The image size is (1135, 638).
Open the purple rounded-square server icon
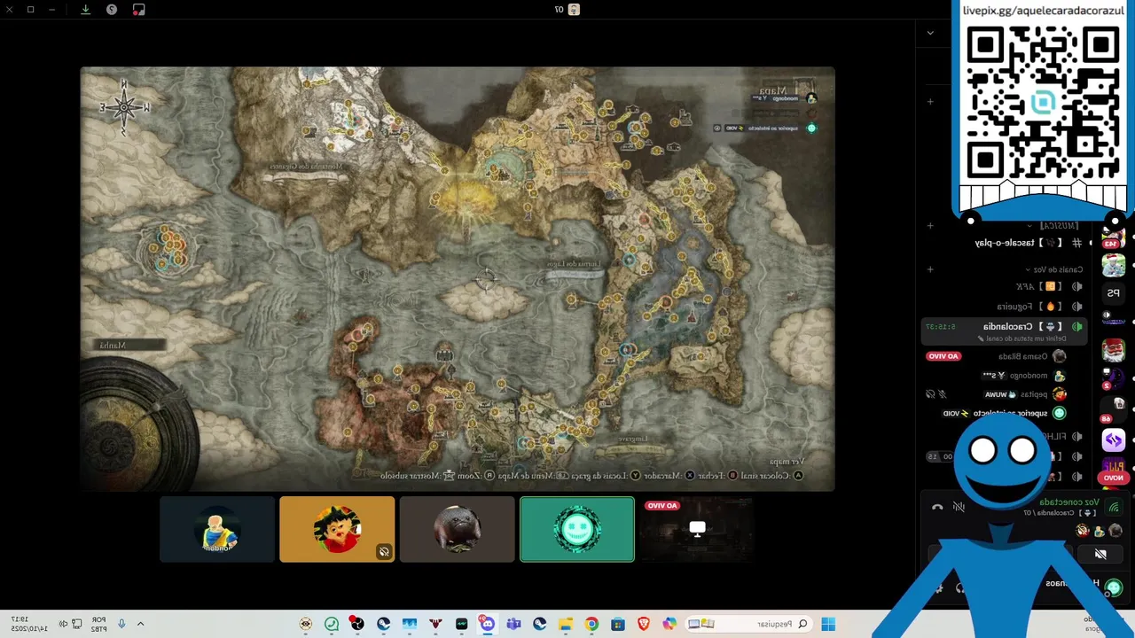(1114, 440)
